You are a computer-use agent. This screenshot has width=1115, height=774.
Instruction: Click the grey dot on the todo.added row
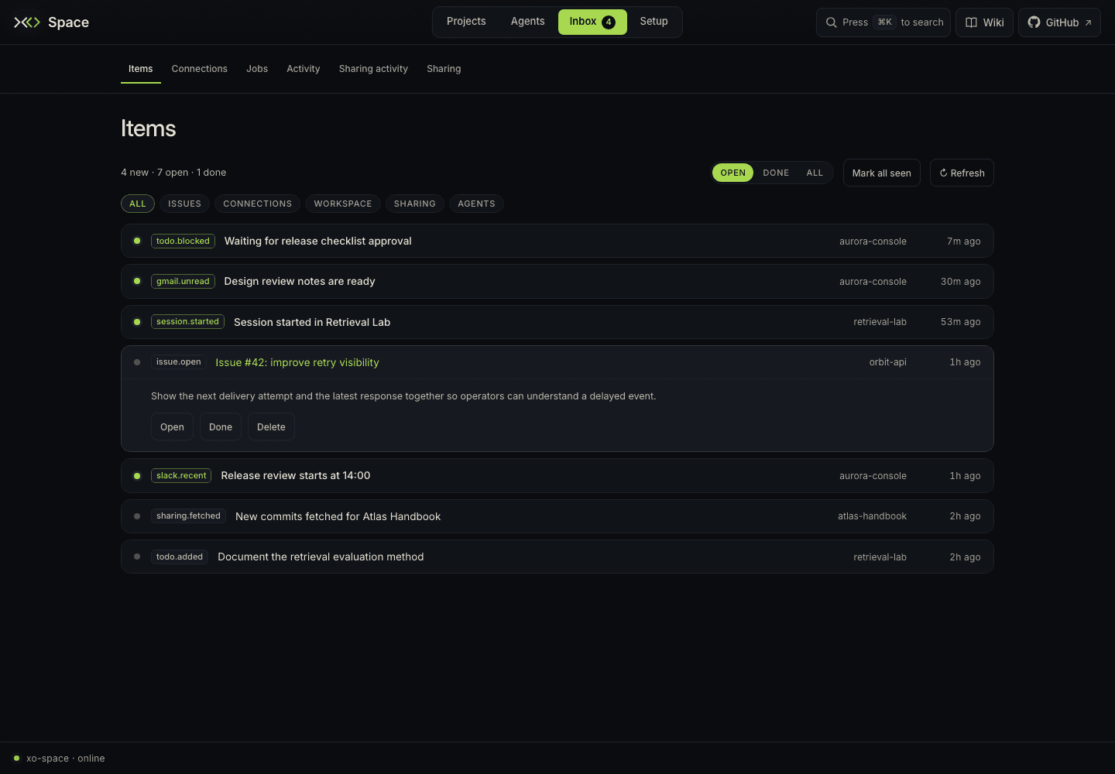[x=137, y=557]
